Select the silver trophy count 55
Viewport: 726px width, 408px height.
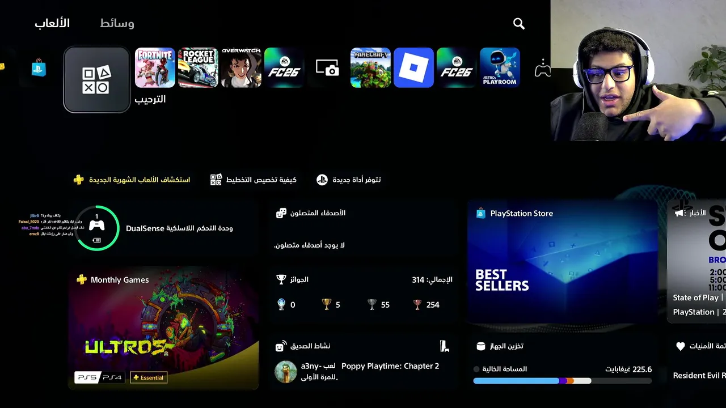coord(378,304)
